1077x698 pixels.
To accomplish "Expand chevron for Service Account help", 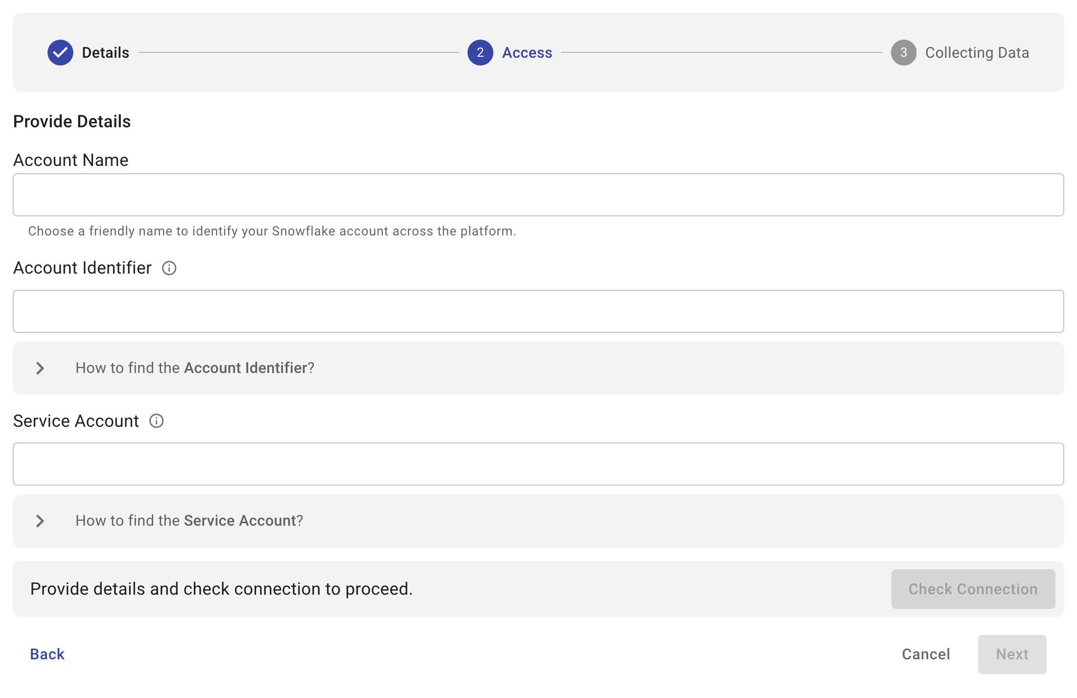I will click(x=40, y=521).
